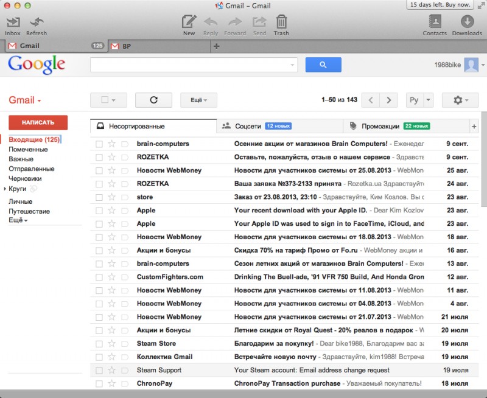487x398 pixels.
Task: Tick checkbox for Apple recent download message
Action: [99, 211]
